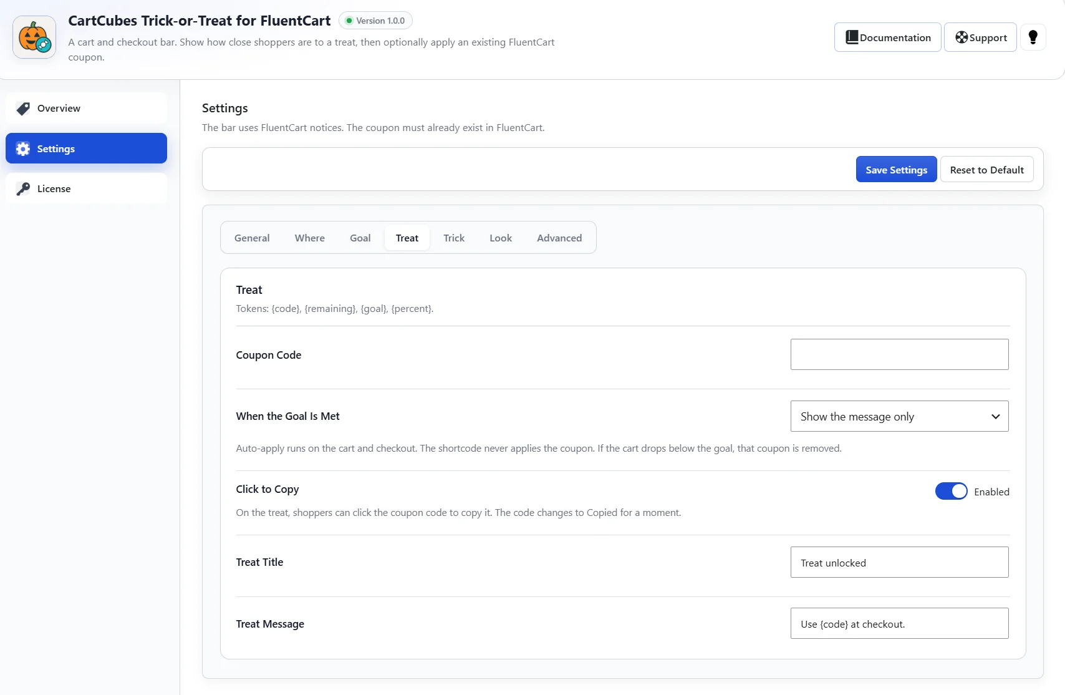Image resolution: width=1065 pixels, height=695 pixels.
Task: Click the "Enabled" label text
Action: pyautogui.click(x=991, y=492)
